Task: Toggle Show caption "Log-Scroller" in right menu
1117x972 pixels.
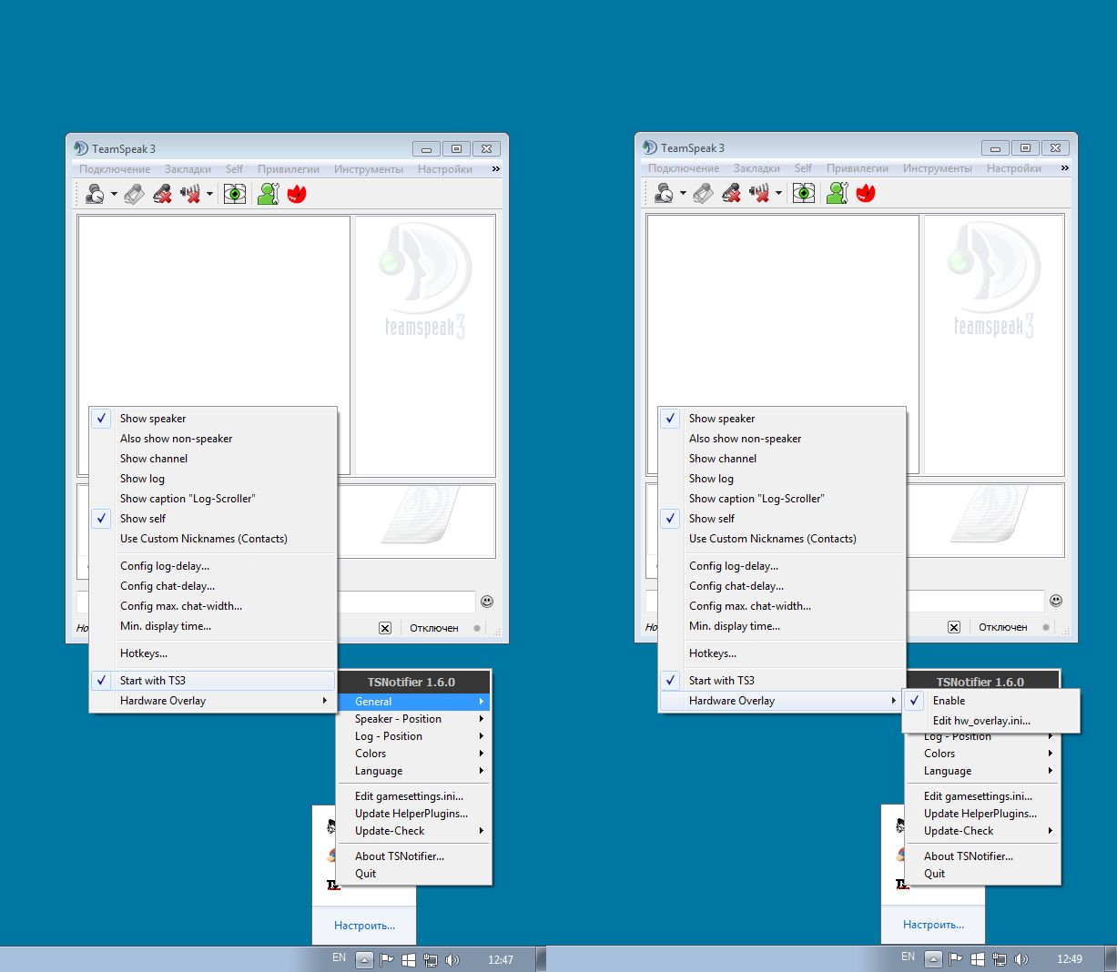Action: [x=782, y=499]
